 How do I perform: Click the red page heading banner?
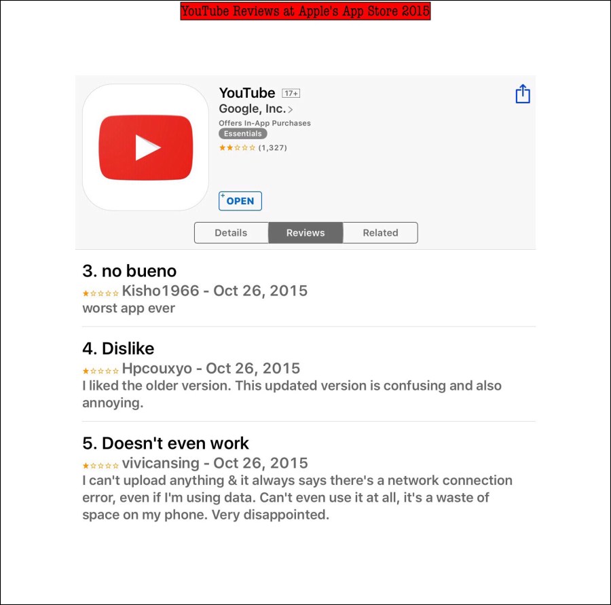[x=305, y=11]
